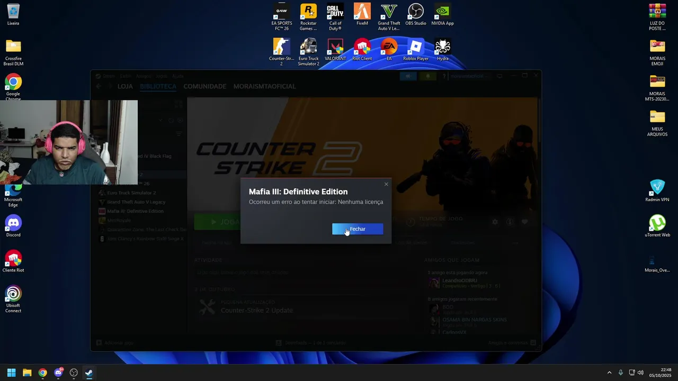Select the Google Chrome desktop shortcut
678x381 pixels.
(13, 88)
